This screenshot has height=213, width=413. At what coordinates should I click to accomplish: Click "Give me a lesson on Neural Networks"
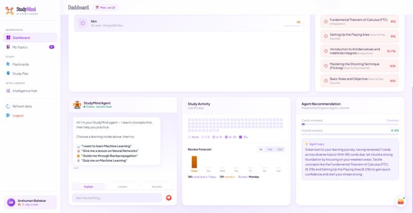[110, 151]
